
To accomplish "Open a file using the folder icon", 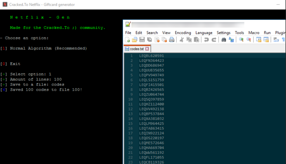I will coord(135,39).
